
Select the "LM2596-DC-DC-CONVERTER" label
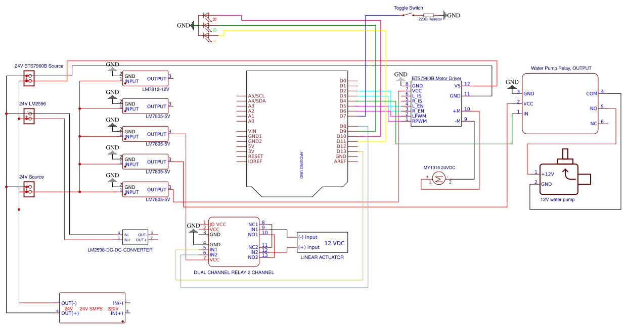[120, 250]
